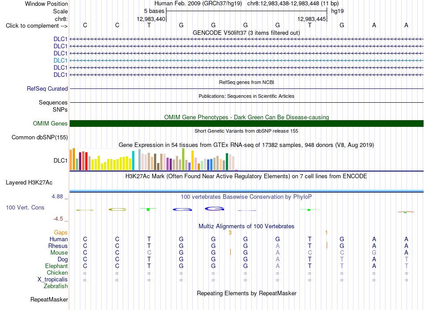Select the 'Chicken' species label
This screenshot has width=424, height=310.
(x=57, y=272)
